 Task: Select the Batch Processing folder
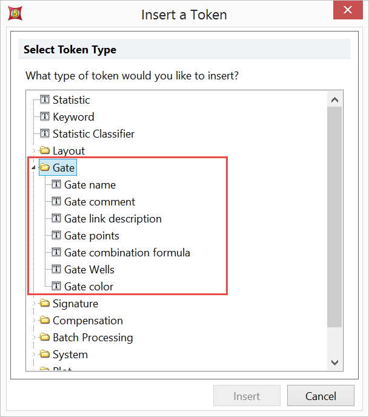(x=93, y=337)
